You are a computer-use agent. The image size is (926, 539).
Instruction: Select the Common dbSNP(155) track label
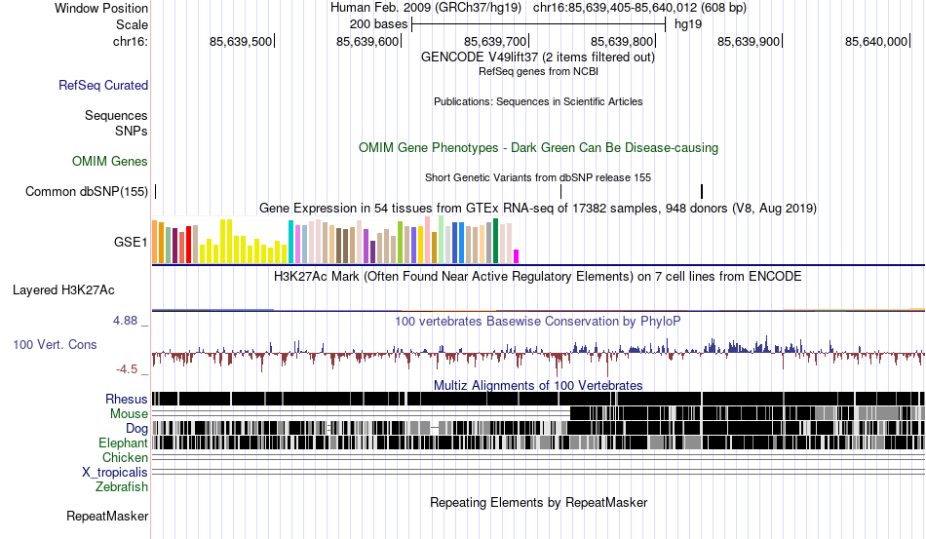[x=87, y=191]
